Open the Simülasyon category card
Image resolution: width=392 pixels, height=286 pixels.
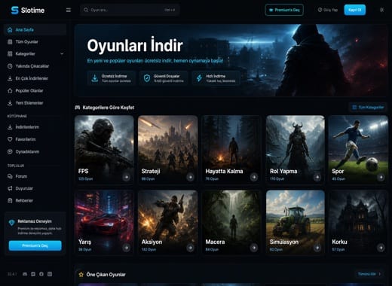pyautogui.click(x=296, y=223)
